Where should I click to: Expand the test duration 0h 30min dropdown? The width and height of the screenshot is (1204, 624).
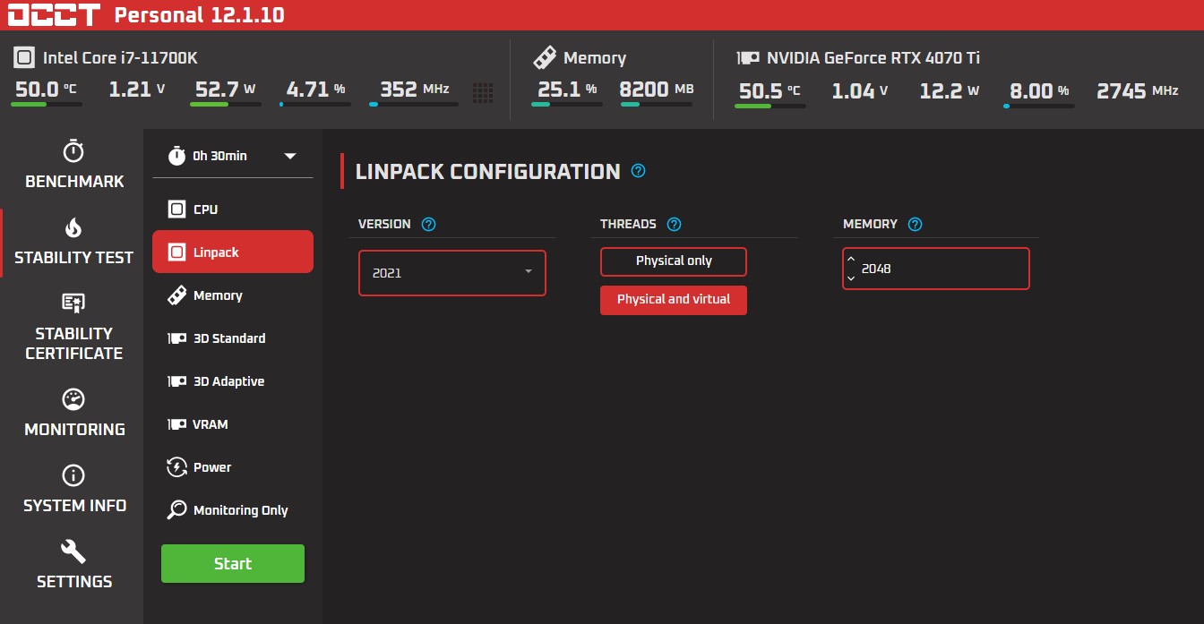pyautogui.click(x=289, y=156)
